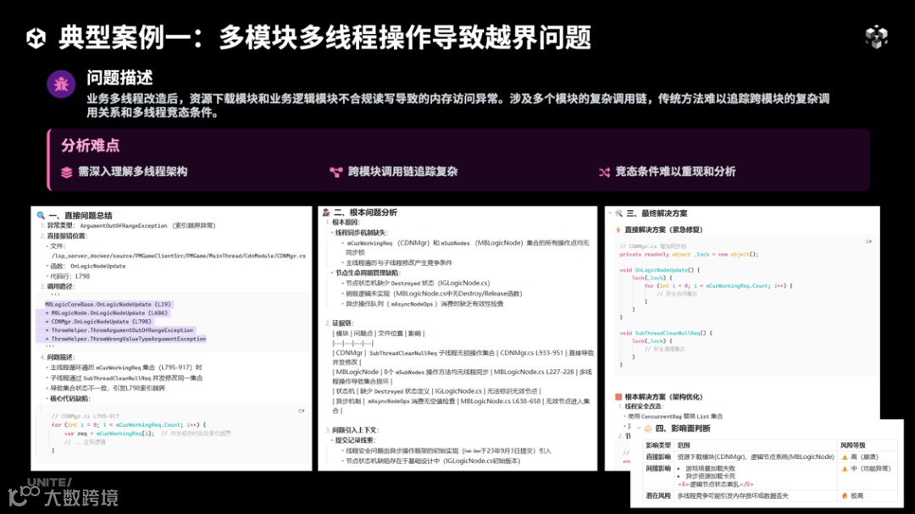
Task: Click the call stack line MBLogicCoreBase.OnLogicNodeUpdate (L19)
Action: pos(108,305)
